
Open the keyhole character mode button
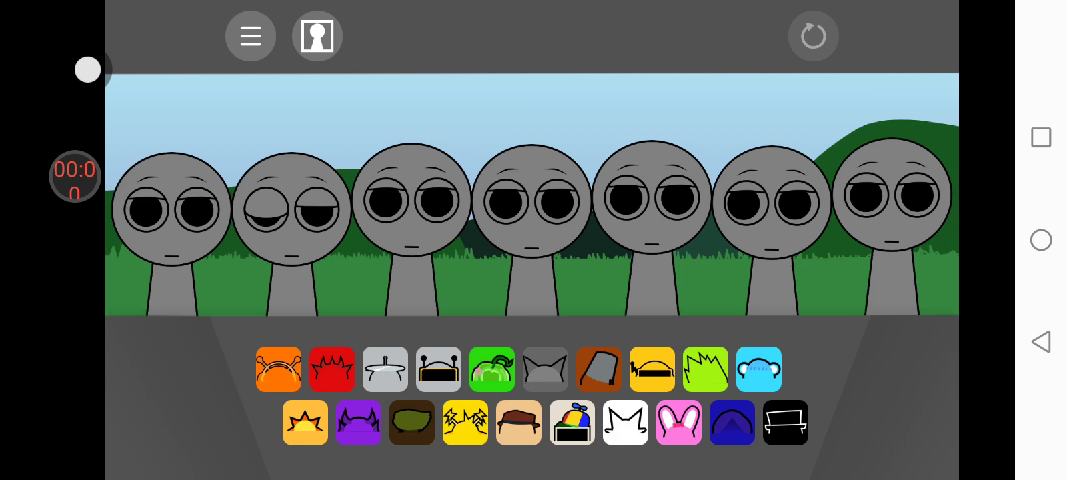point(317,36)
